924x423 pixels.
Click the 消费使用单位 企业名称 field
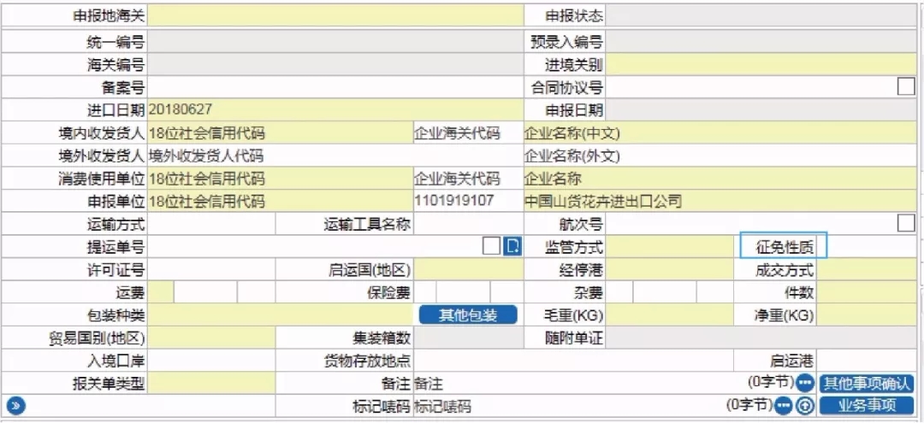tap(720, 179)
